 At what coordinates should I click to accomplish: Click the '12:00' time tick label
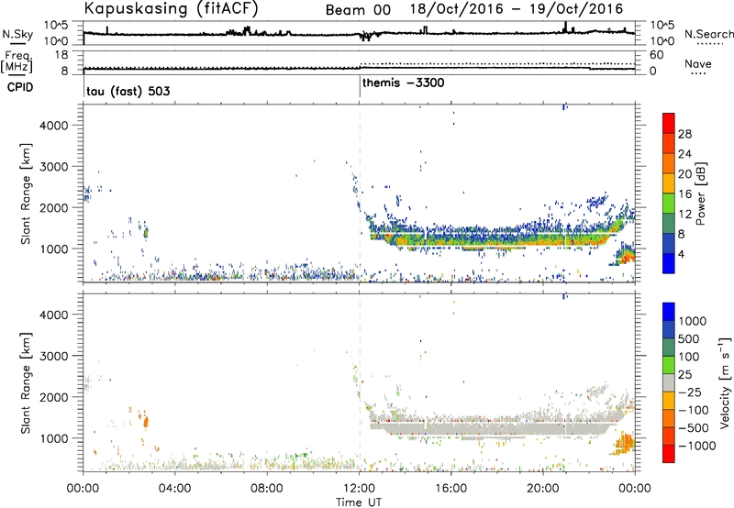359,489
